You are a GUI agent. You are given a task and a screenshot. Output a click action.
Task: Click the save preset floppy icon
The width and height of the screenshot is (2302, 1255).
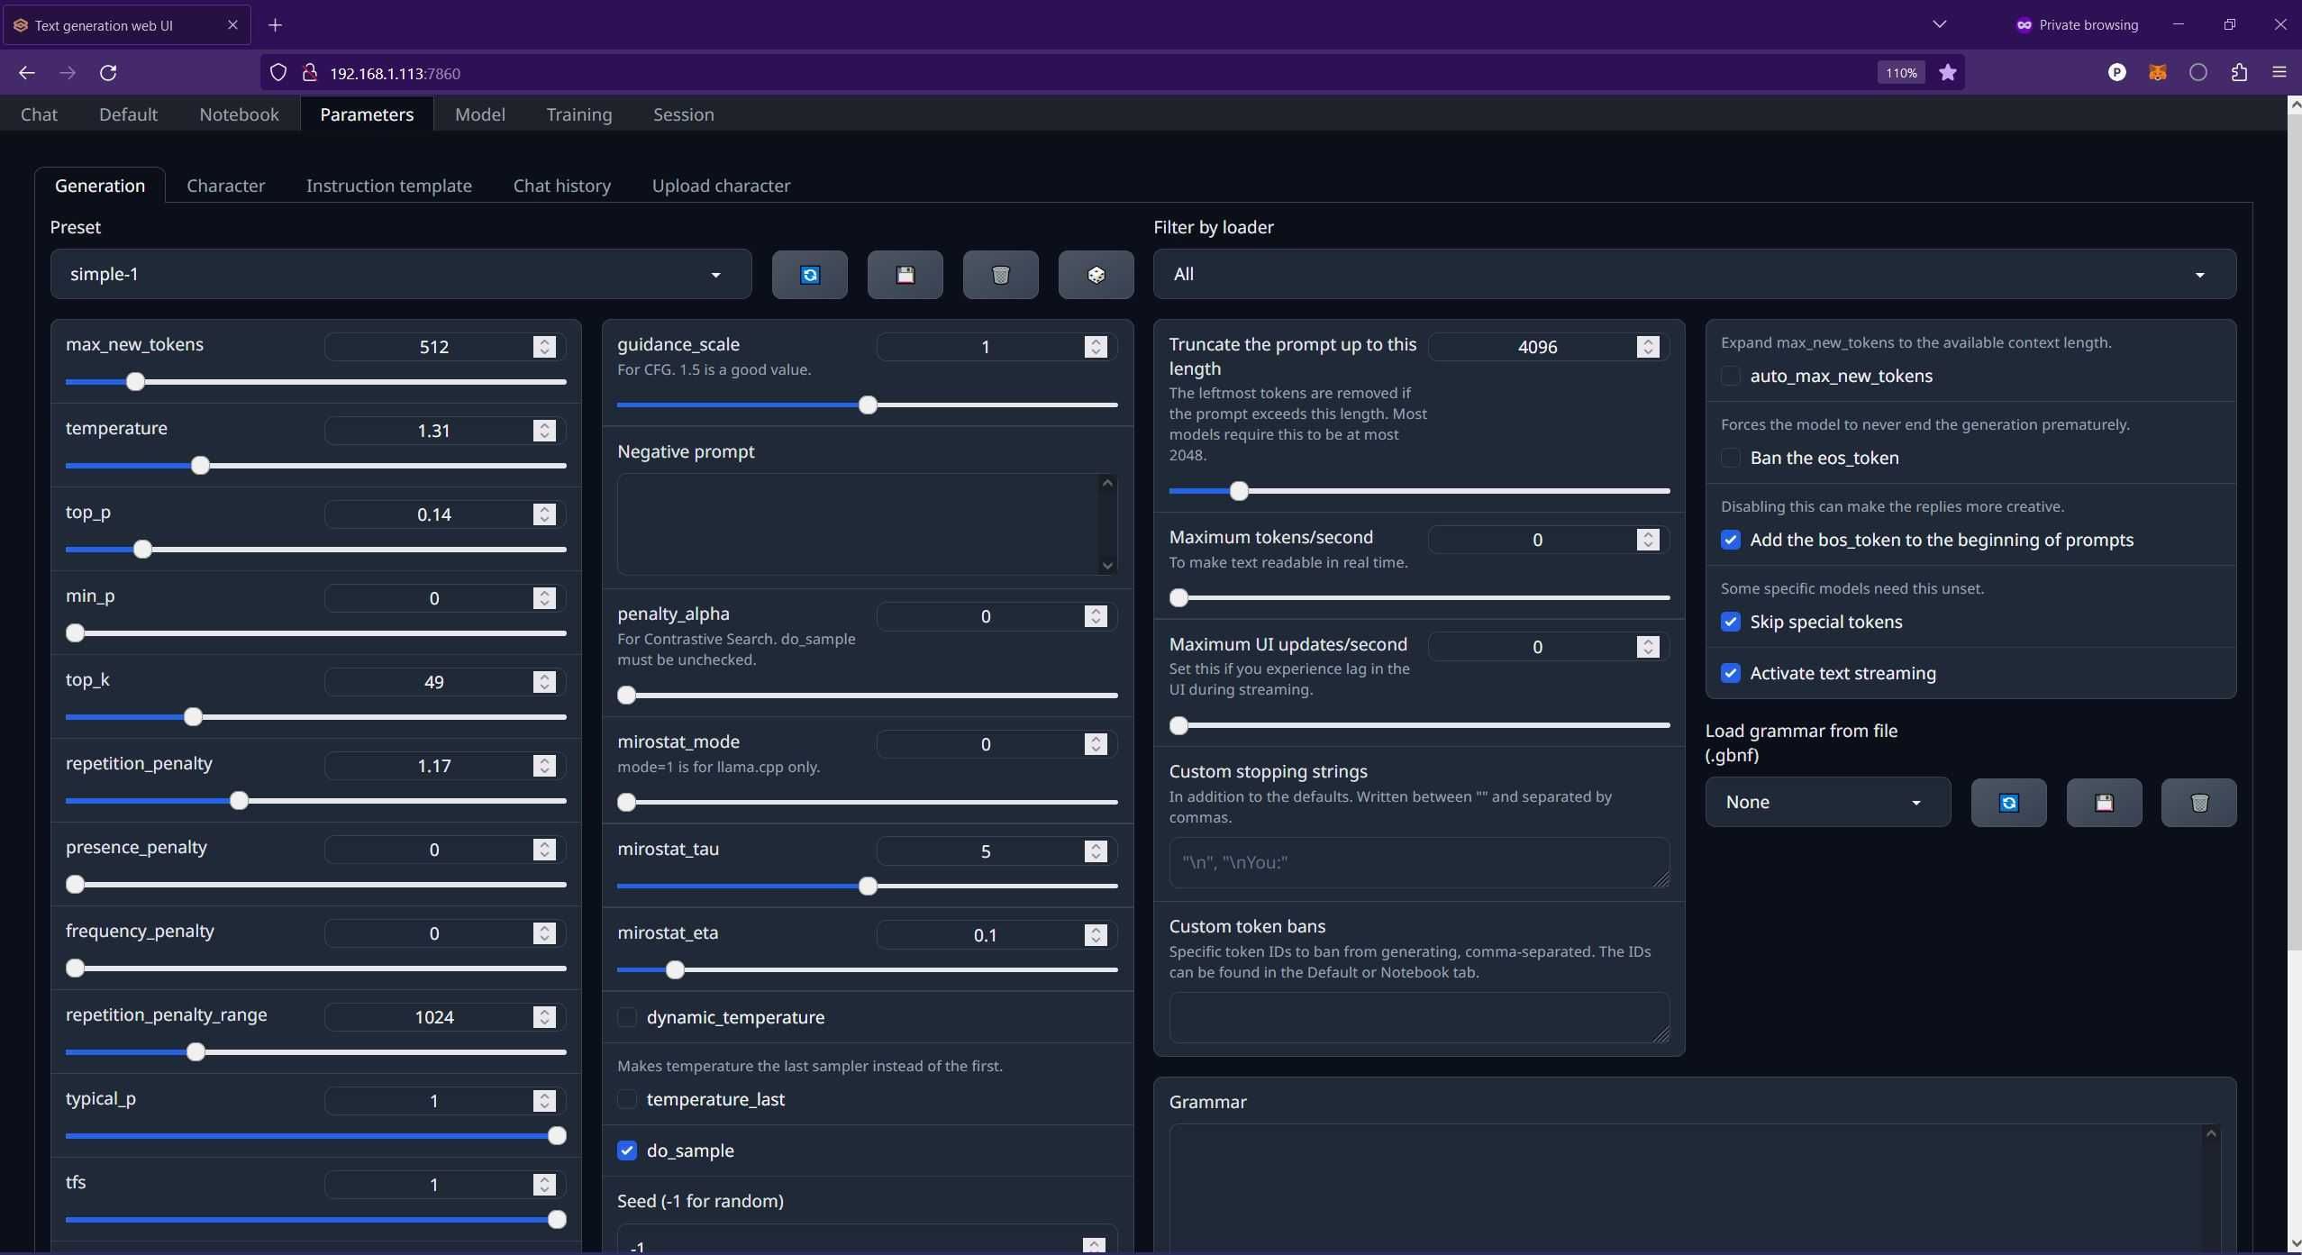[905, 275]
